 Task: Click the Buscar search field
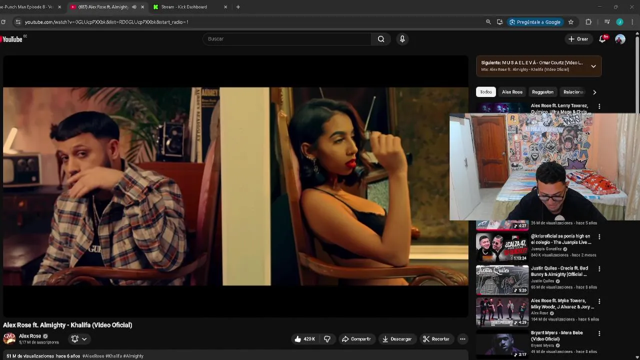point(287,39)
